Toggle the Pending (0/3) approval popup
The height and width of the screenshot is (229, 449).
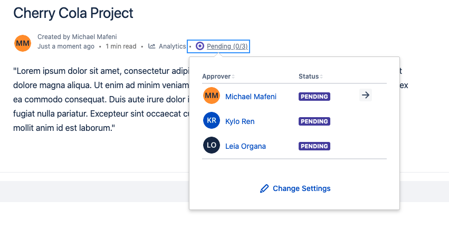227,46
